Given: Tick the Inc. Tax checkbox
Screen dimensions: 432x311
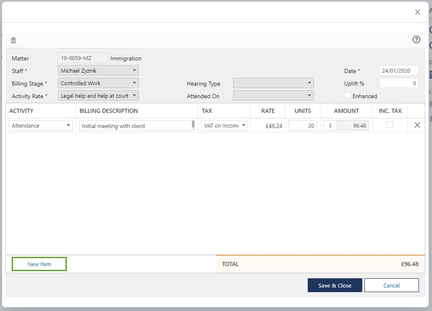Looking at the screenshot, I should (x=390, y=125).
